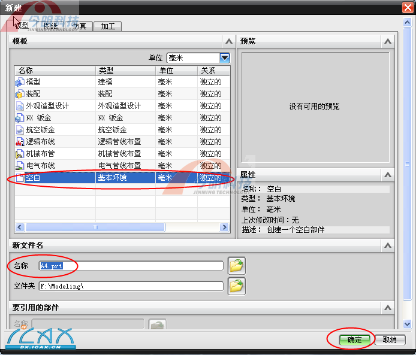Click 上次修改时间：无 property text
This screenshot has height=355, width=416.
tap(270, 220)
